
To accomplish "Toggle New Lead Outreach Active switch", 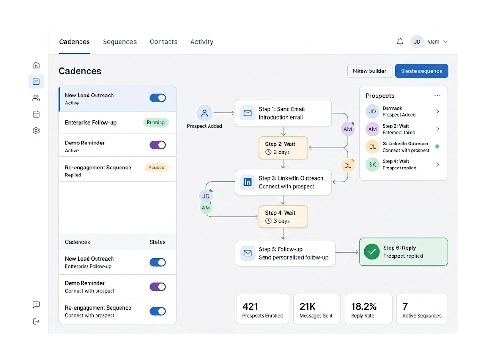I will pos(158,98).
